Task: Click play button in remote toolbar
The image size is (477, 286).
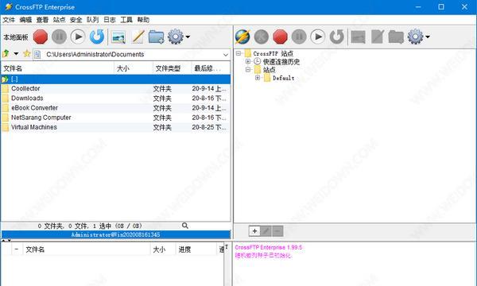Action: coord(318,37)
